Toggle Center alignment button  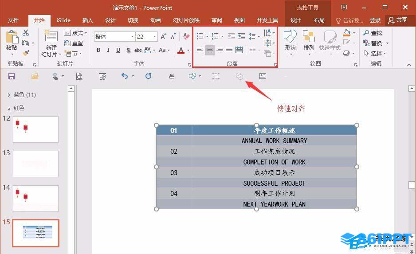coord(210,50)
